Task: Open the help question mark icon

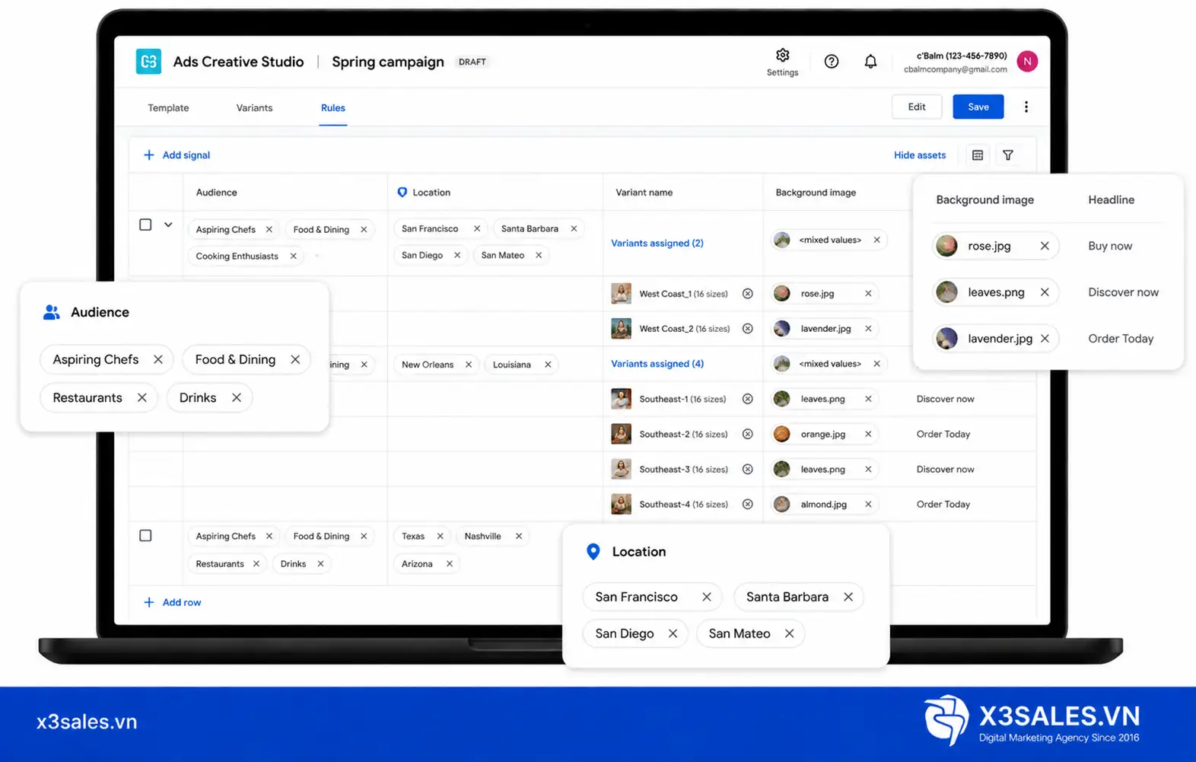Action: pos(832,62)
